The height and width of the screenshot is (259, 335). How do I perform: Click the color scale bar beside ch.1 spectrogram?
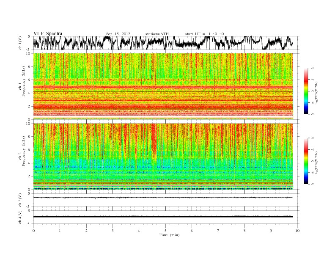(306, 91)
